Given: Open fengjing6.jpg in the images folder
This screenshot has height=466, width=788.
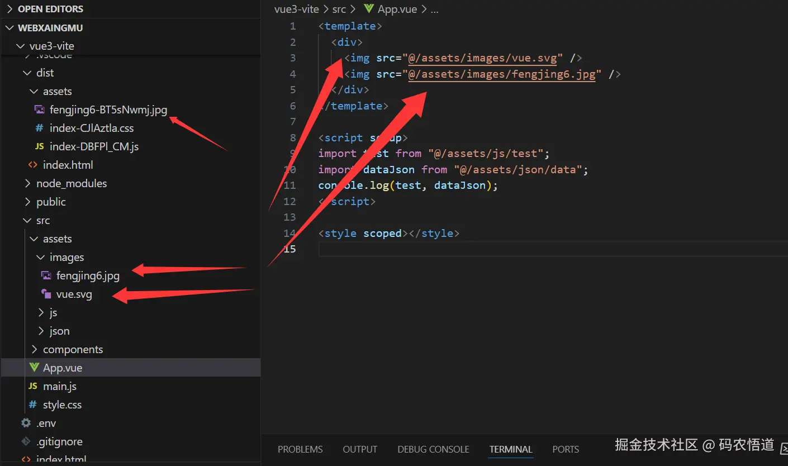Looking at the screenshot, I should (88, 276).
